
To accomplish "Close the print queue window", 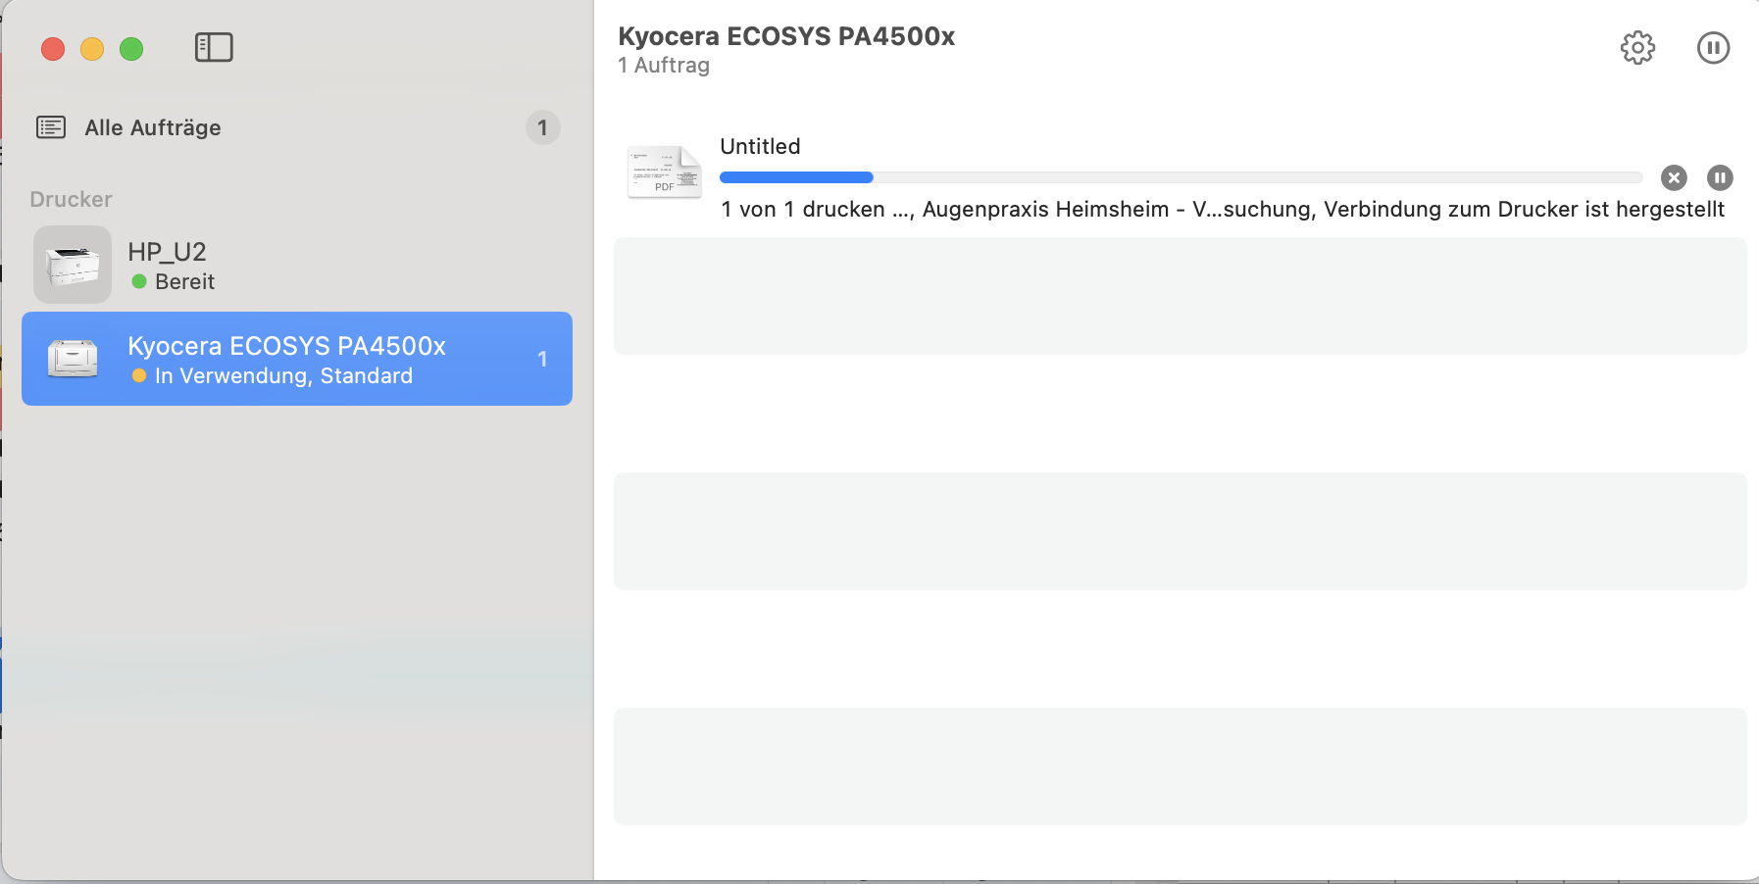I will (x=53, y=49).
